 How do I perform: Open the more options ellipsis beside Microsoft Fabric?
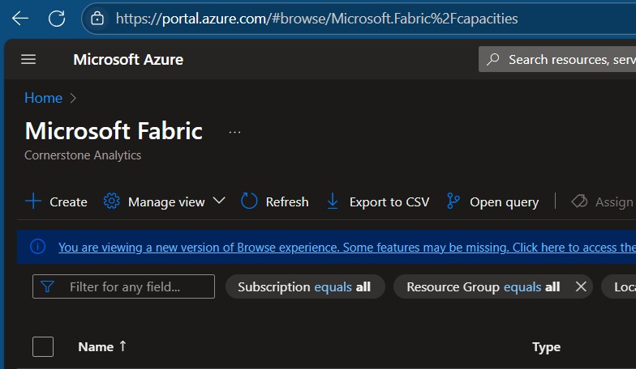tap(235, 132)
